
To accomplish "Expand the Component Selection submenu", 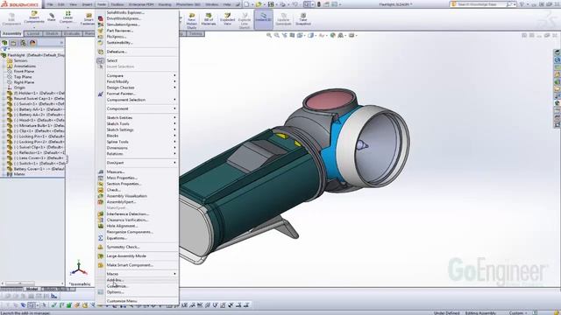I will click(x=138, y=100).
